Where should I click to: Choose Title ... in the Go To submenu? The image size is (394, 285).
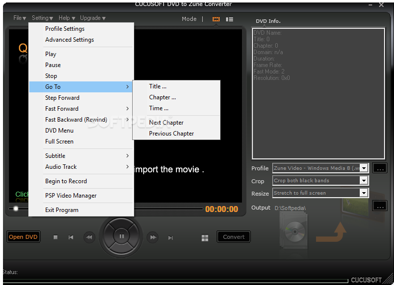(x=176, y=86)
